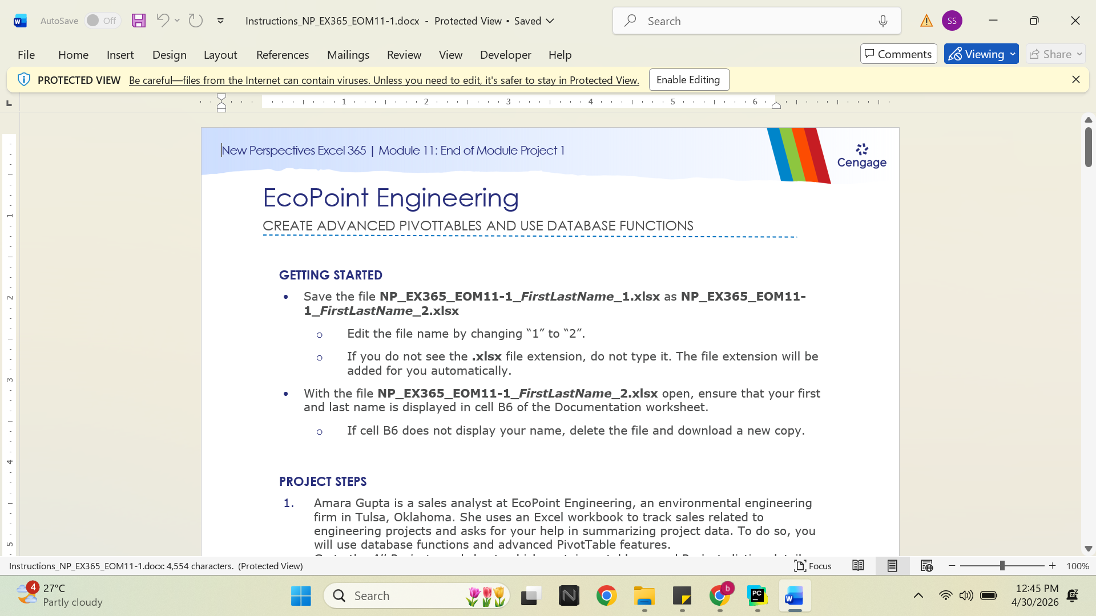Click the Windows Start button
1096x616 pixels.
[x=301, y=596]
